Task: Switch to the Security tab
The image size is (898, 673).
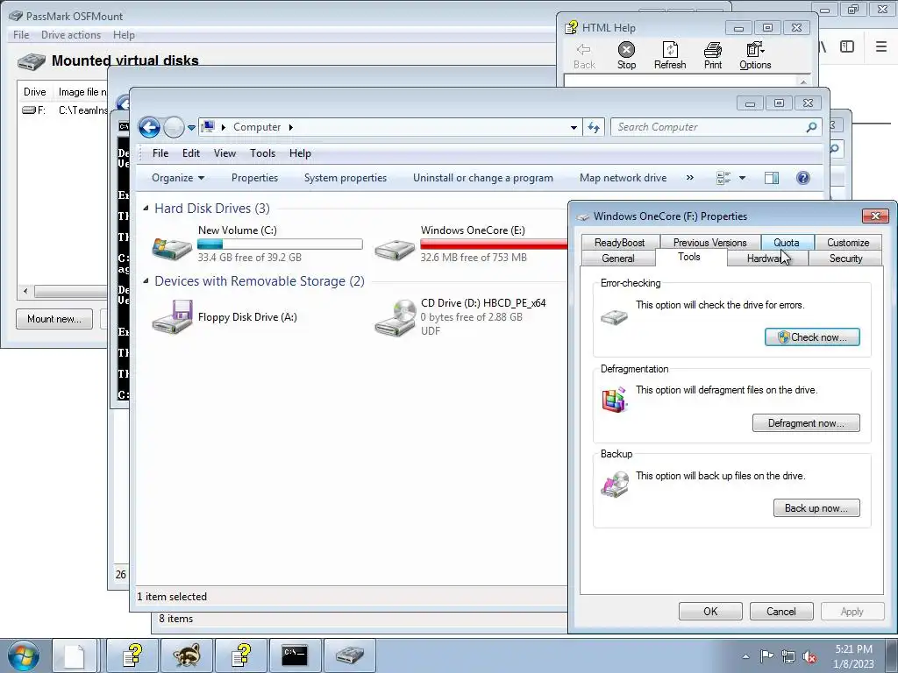Action: tap(845, 259)
